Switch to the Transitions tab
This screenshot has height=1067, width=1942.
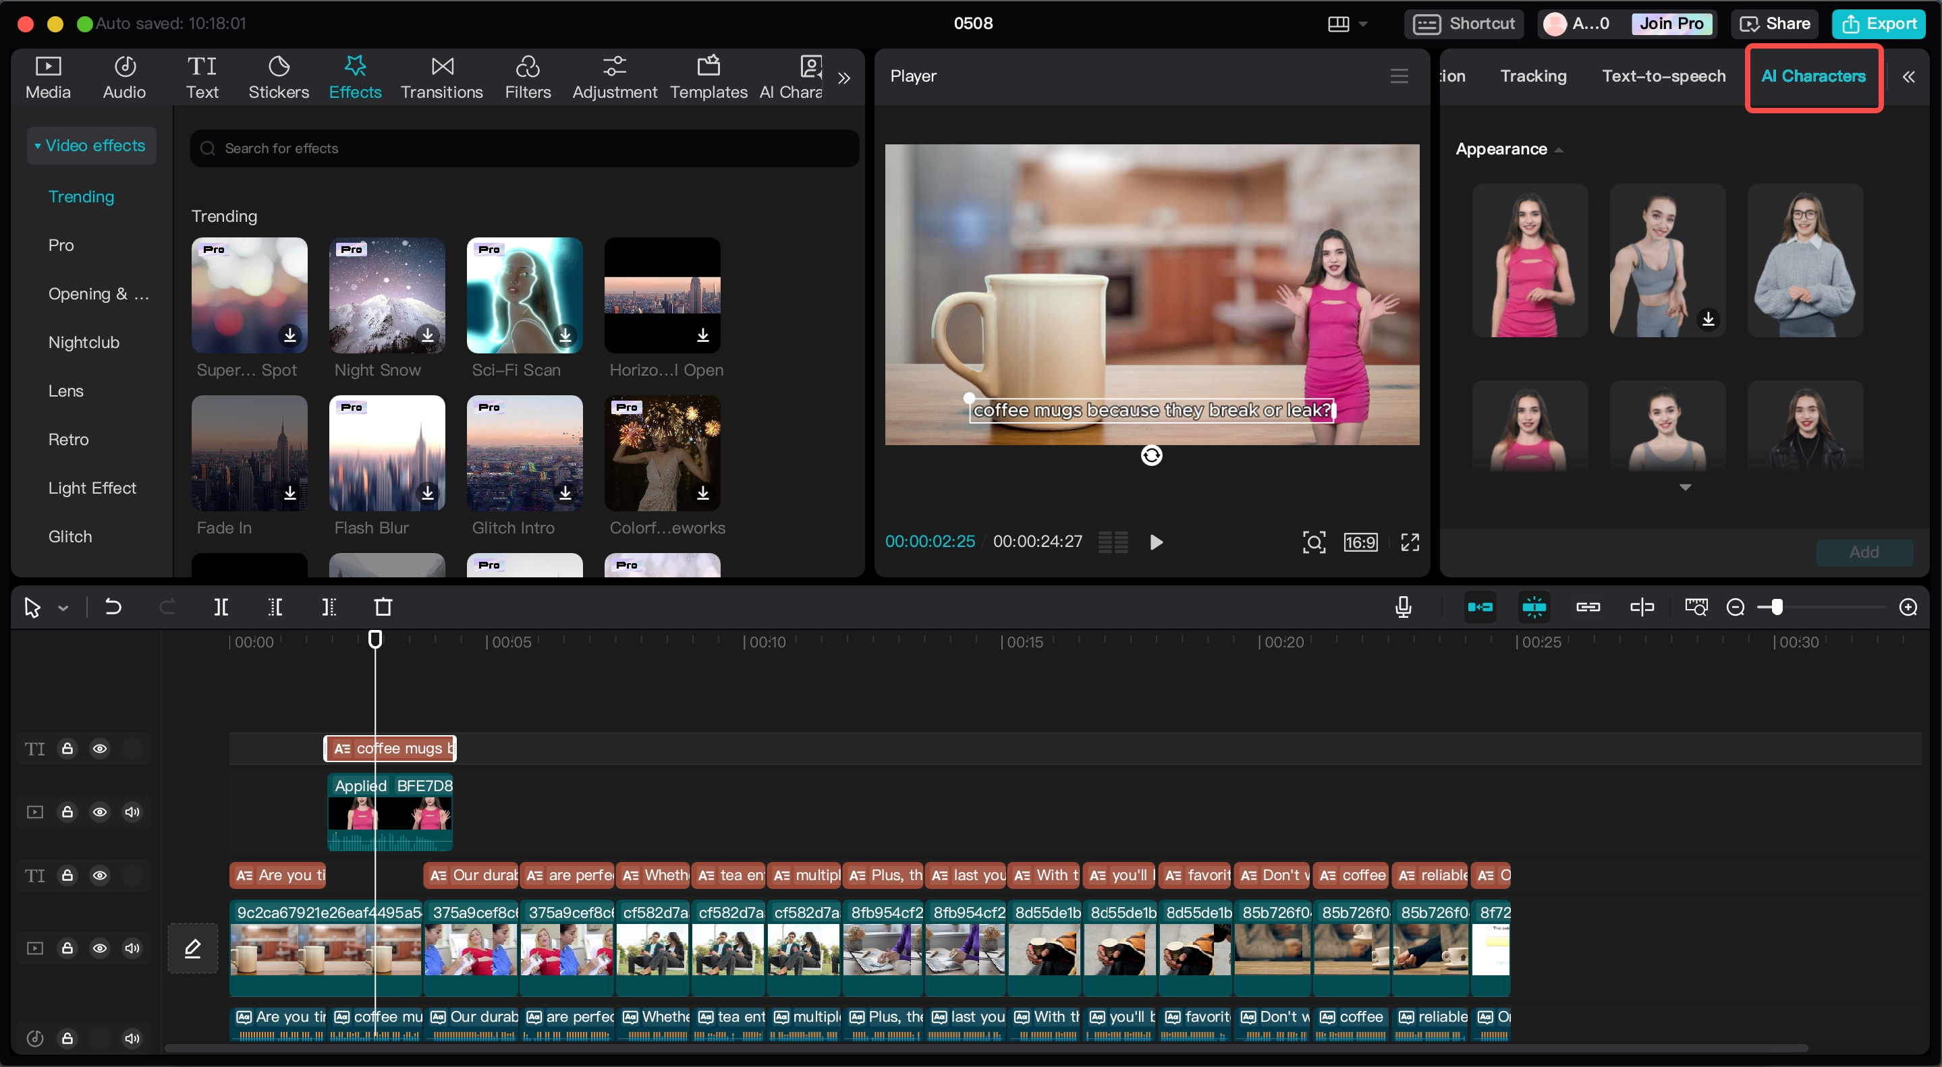pyautogui.click(x=441, y=77)
